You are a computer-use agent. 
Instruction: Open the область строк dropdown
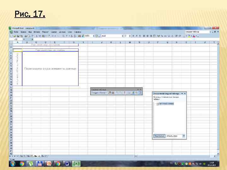(183, 136)
